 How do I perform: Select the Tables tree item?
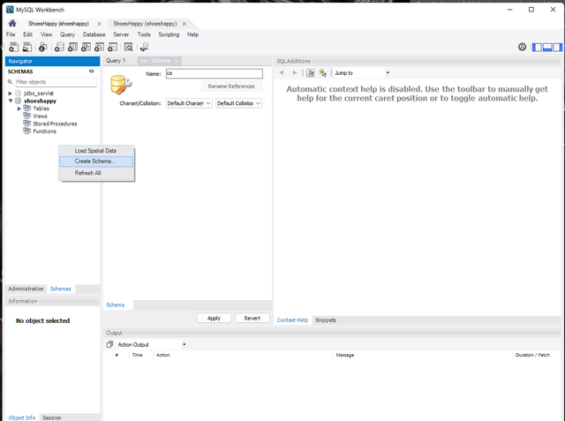click(x=41, y=109)
